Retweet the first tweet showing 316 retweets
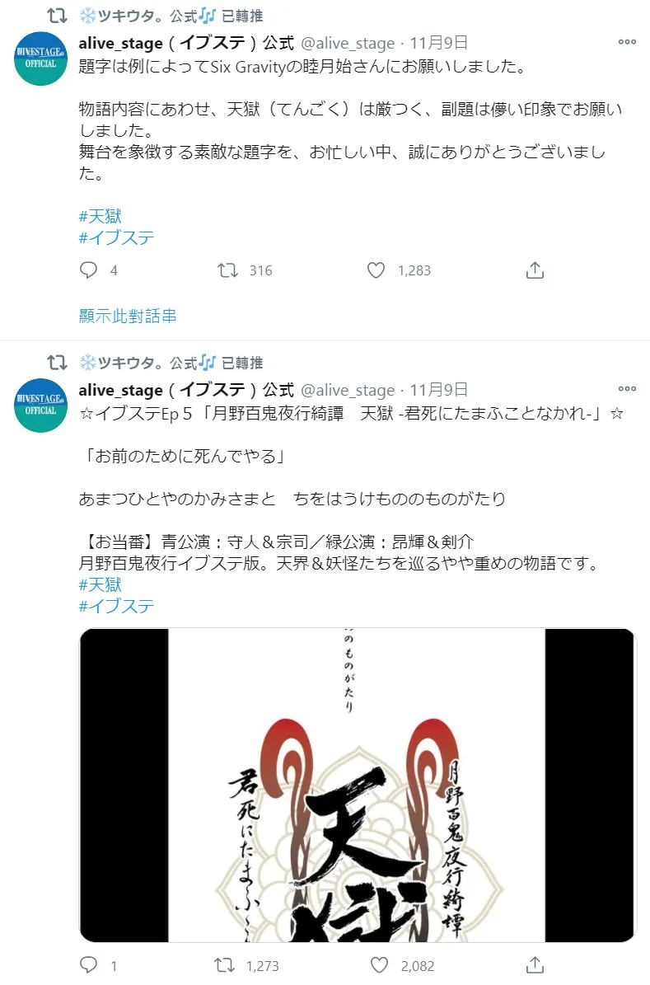 tap(227, 270)
